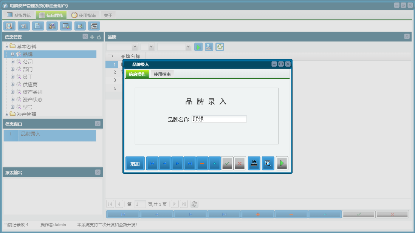This screenshot has height=233, width=415.
Task: Select the filter search icon next to the refresh icon
Action: tap(209, 47)
